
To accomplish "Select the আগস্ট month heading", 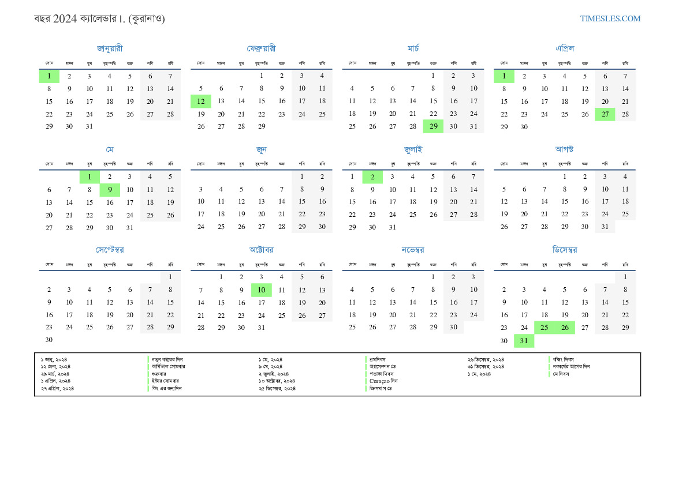I will coord(564,149).
